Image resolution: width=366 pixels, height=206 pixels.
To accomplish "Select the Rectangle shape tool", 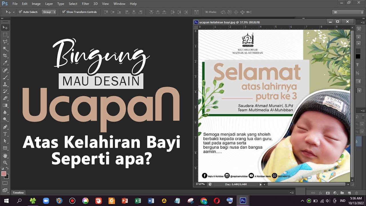I will click(x=5, y=148).
